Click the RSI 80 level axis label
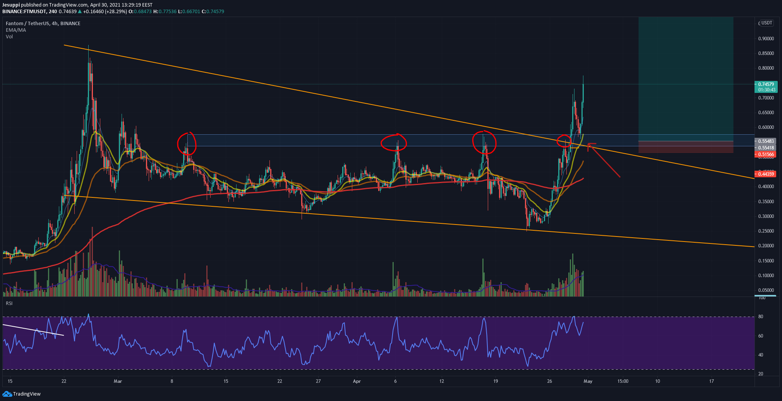 761,317
